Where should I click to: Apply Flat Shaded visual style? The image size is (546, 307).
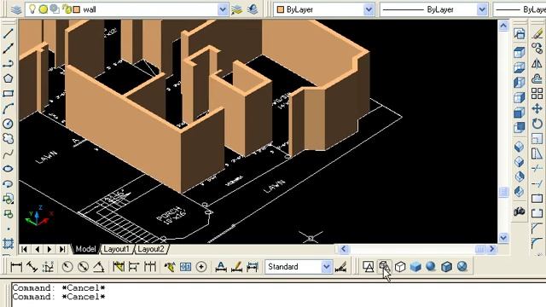415,267
